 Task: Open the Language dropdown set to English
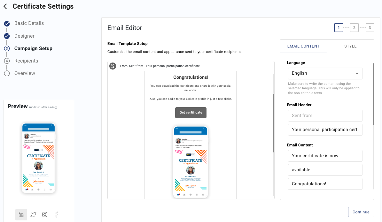pyautogui.click(x=325, y=73)
